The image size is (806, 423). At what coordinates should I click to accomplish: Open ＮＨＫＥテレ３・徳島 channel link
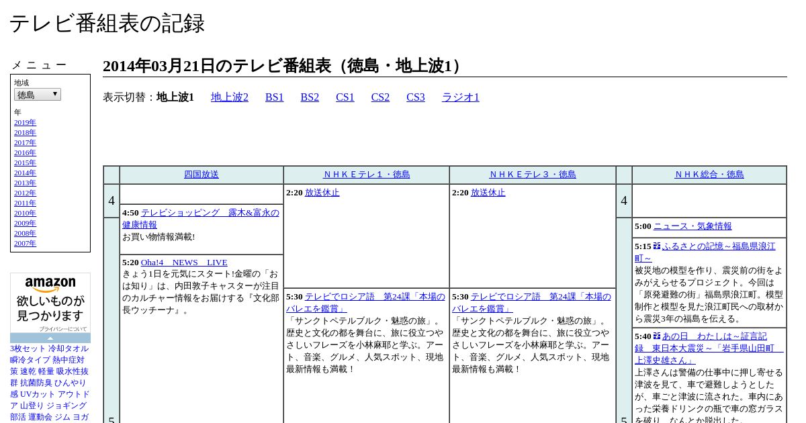533,175
